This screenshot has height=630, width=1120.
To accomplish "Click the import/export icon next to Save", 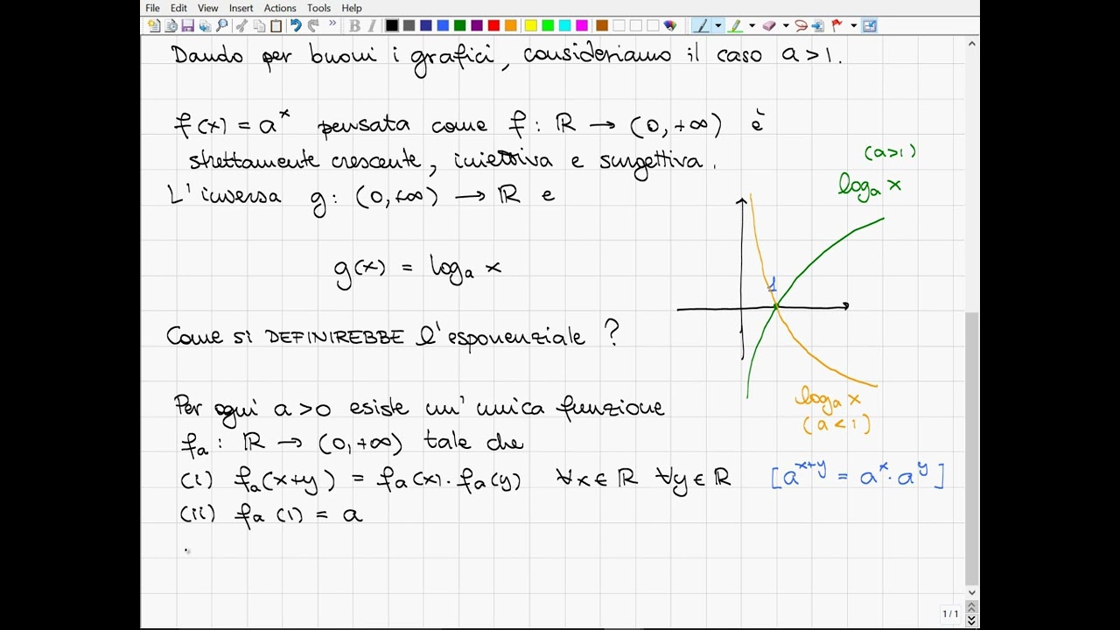I will (205, 25).
